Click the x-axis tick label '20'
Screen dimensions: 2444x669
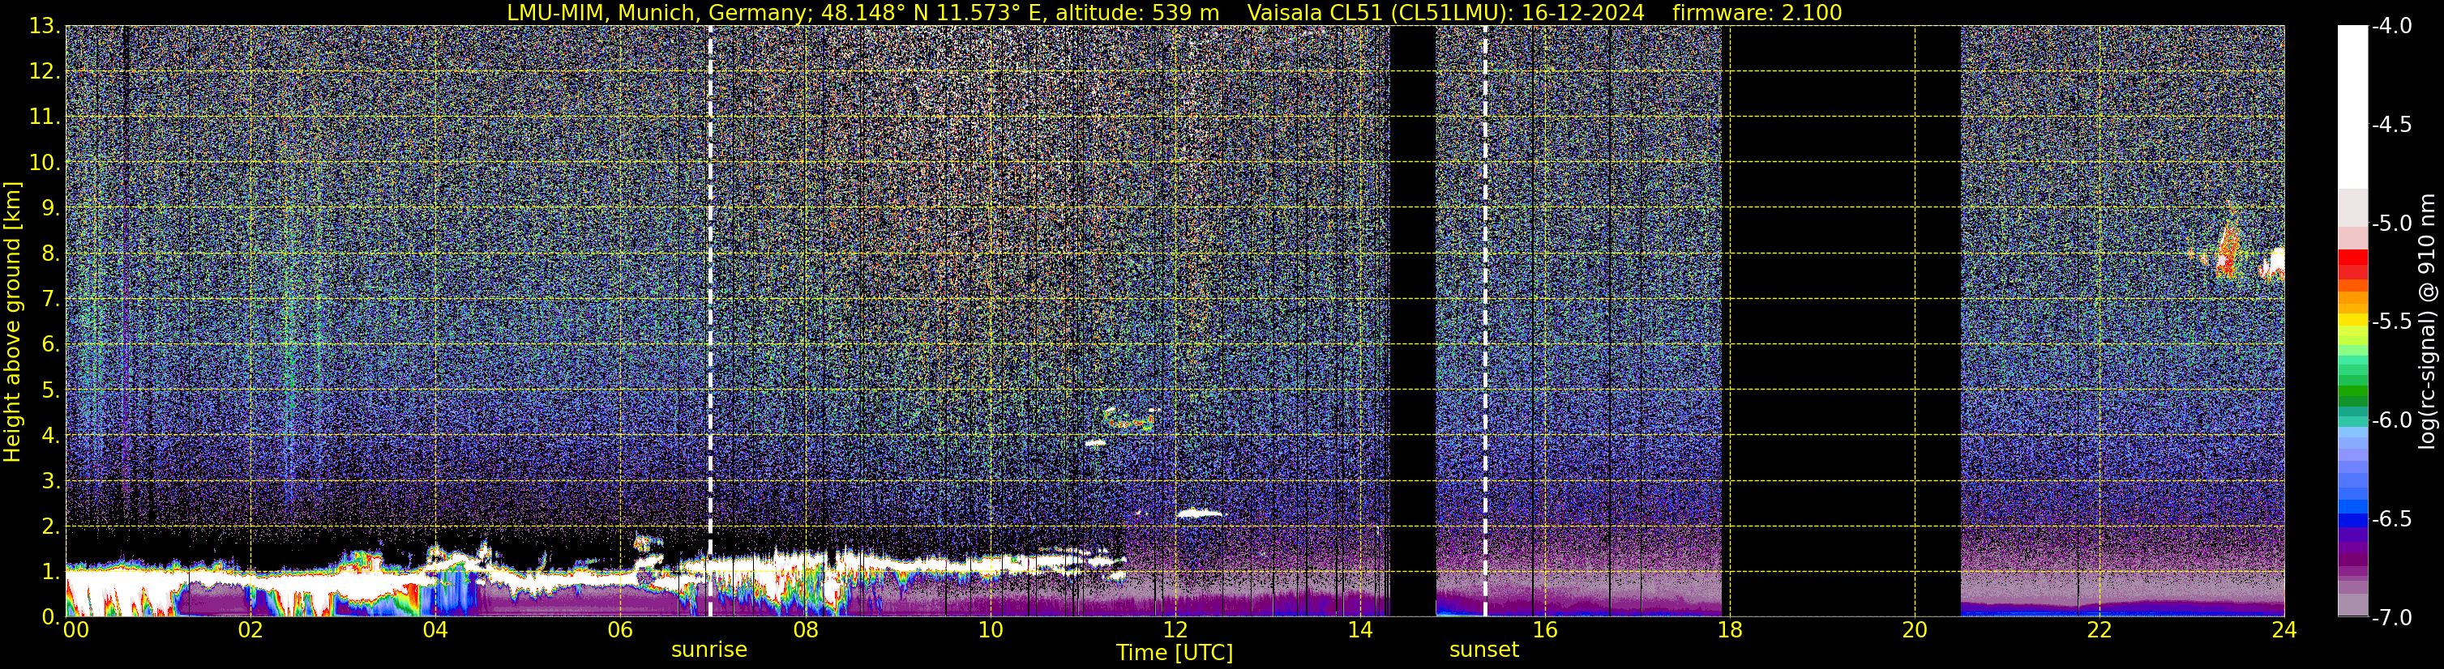pyautogui.click(x=1915, y=630)
